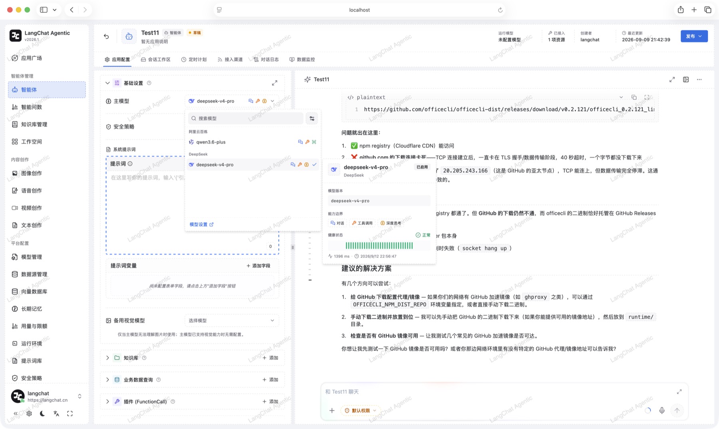Open 模型管理 in the sidebar

(47, 257)
